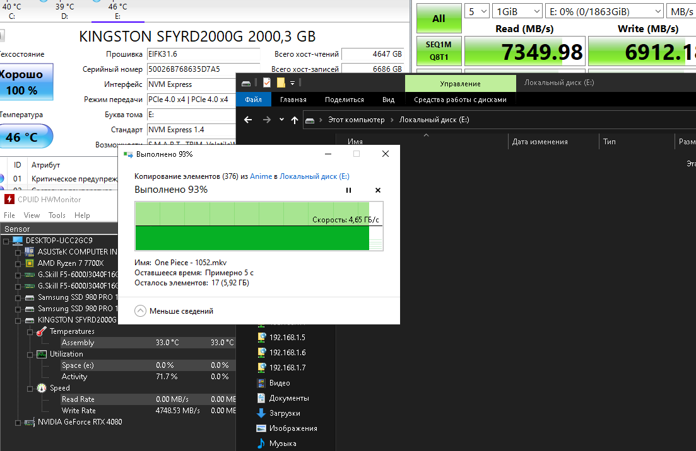Expand NVIDIA GeForce RTX 4080 node

coord(18,423)
